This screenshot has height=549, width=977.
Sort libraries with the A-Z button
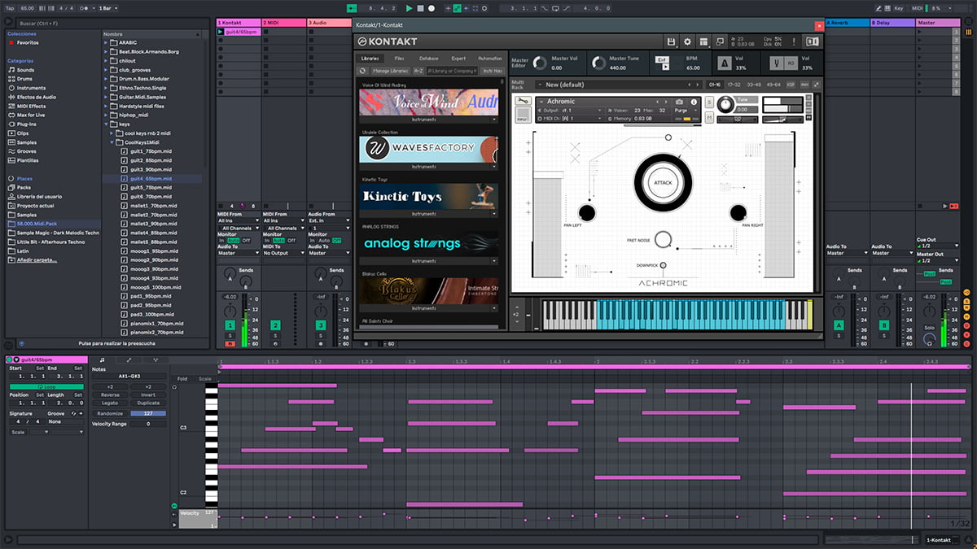(418, 71)
